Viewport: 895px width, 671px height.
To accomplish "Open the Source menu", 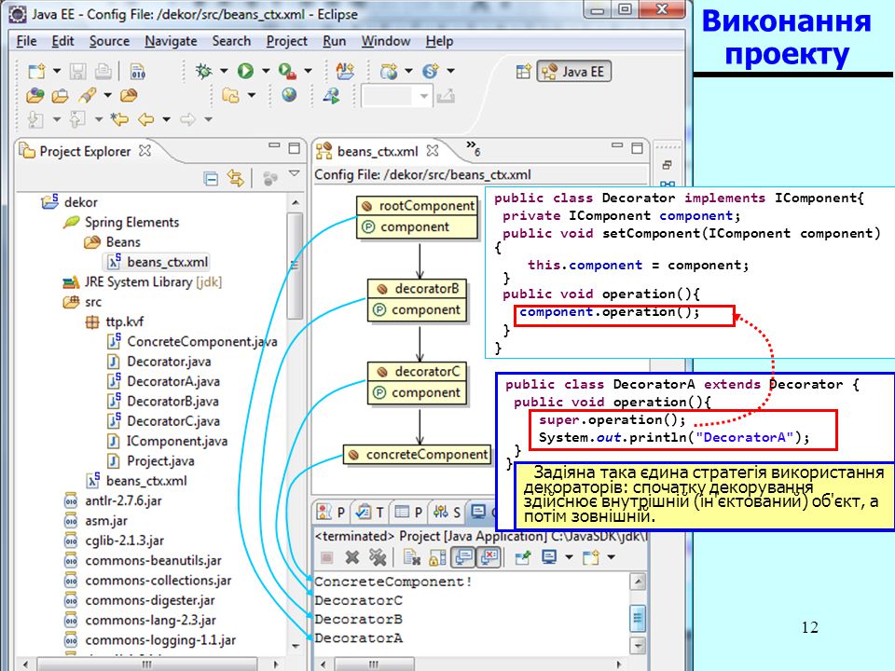I will (109, 41).
